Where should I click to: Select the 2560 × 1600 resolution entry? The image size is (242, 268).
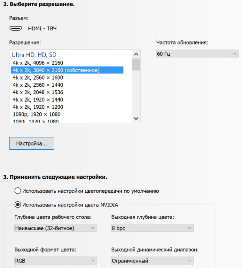(x=38, y=77)
